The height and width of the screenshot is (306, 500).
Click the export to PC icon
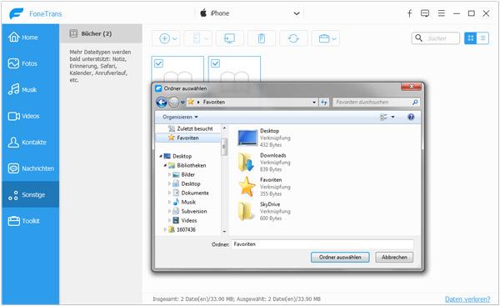pyautogui.click(x=230, y=38)
